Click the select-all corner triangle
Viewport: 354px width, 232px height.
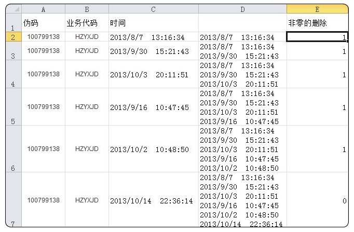click(13, 9)
